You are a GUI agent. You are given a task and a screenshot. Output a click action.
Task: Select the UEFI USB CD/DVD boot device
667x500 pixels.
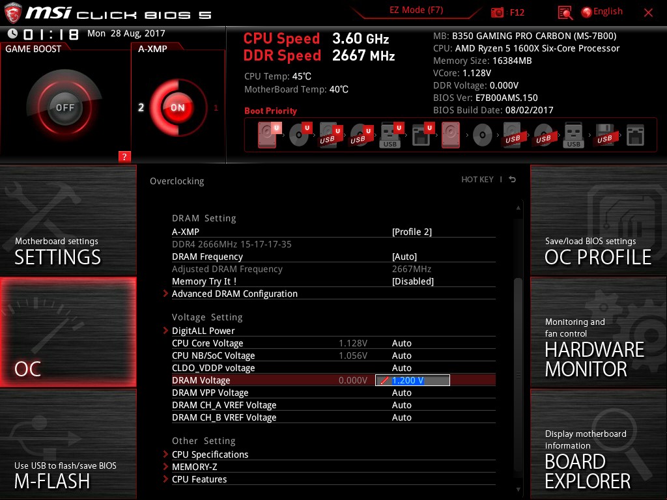(x=361, y=135)
